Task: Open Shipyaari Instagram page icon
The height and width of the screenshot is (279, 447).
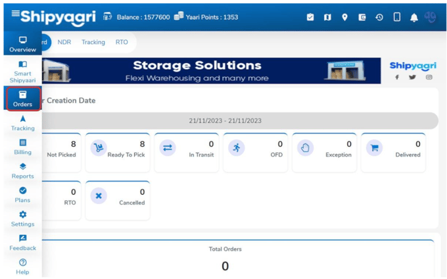Action: [x=429, y=77]
